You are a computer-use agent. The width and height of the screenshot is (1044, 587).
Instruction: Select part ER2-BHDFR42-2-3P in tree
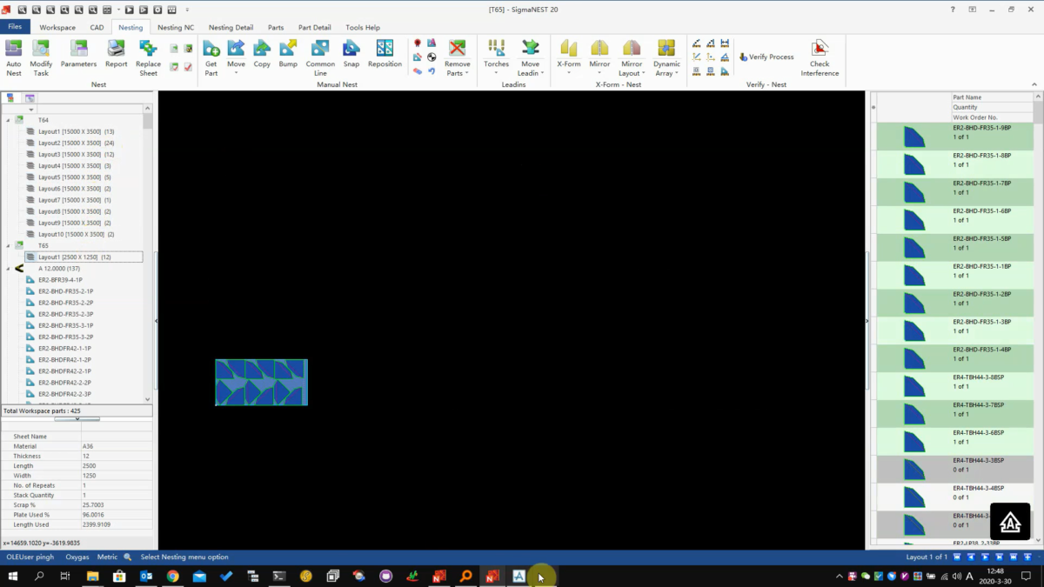64,394
